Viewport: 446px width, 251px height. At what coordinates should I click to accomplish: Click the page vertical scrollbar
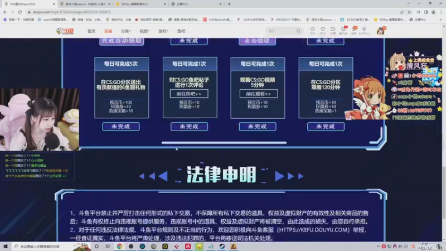pyautogui.click(x=444, y=194)
